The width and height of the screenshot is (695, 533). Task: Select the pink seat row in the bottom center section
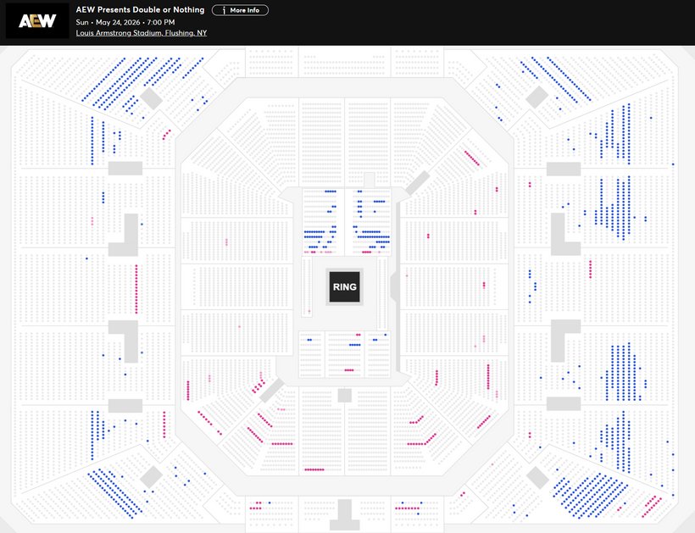[314, 469]
